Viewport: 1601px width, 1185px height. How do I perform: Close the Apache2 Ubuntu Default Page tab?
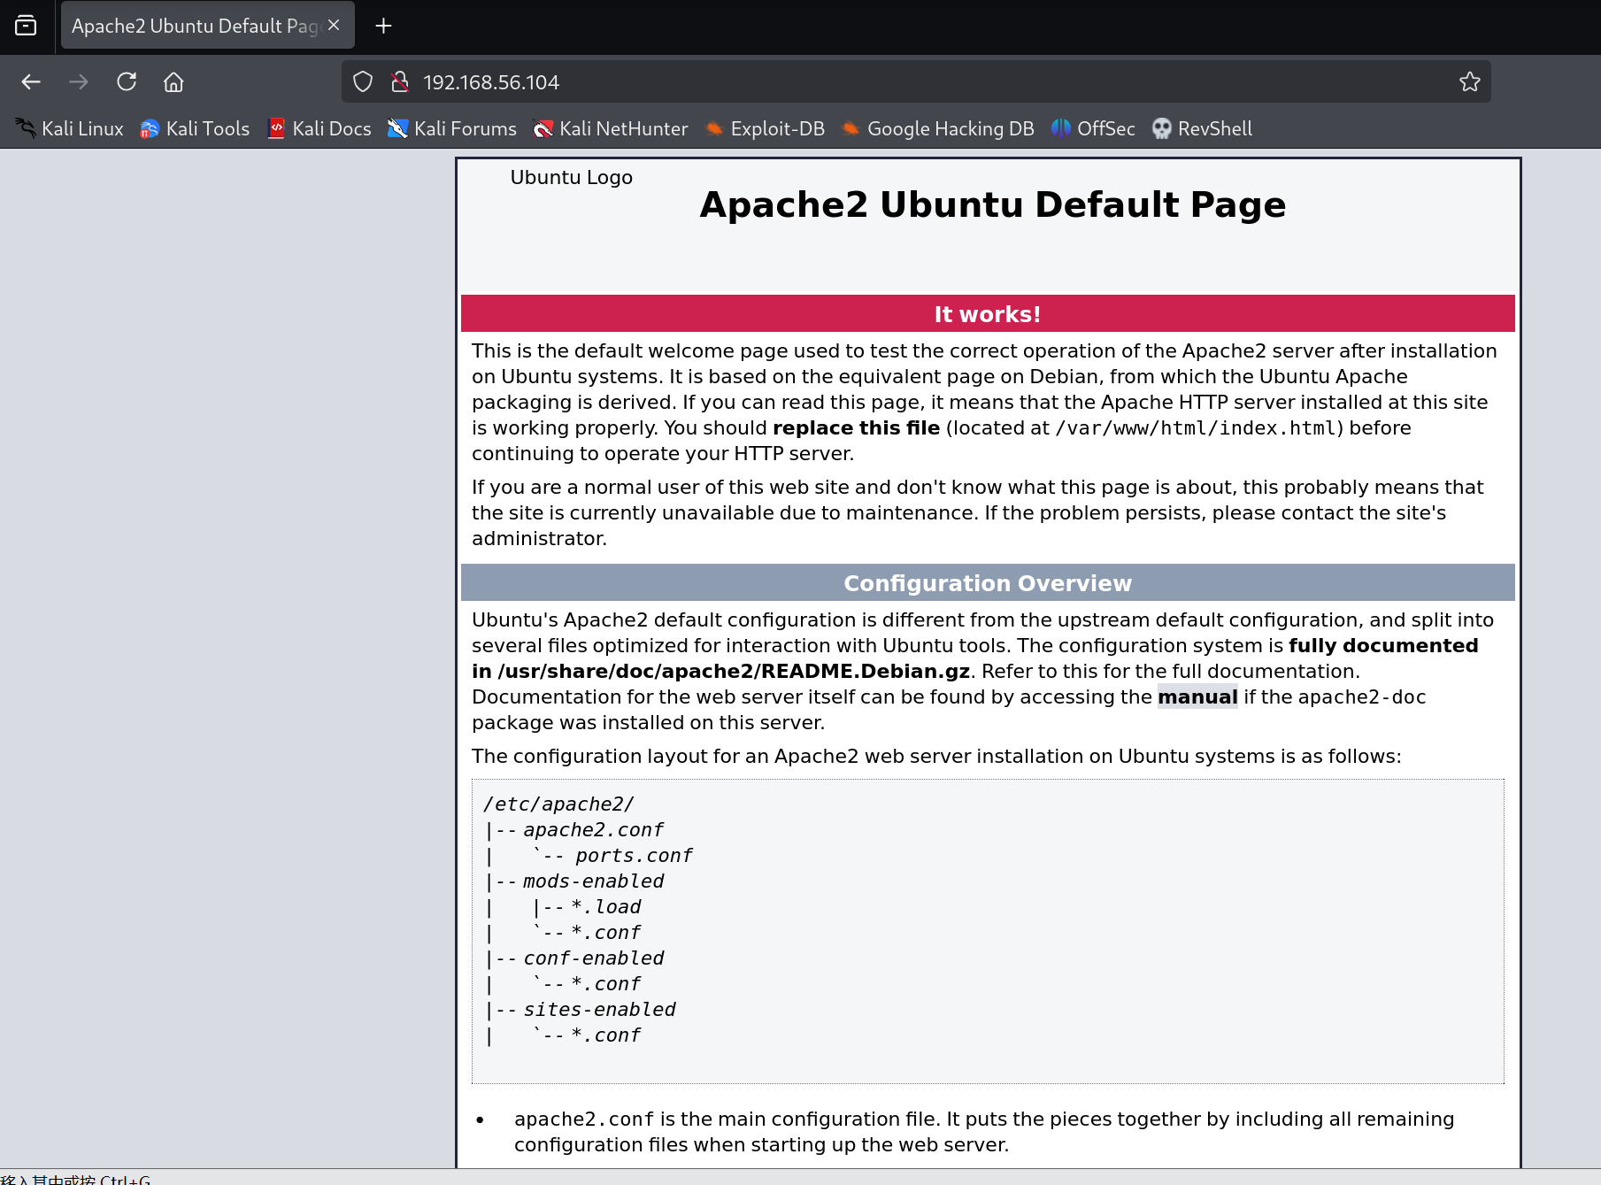tap(334, 26)
